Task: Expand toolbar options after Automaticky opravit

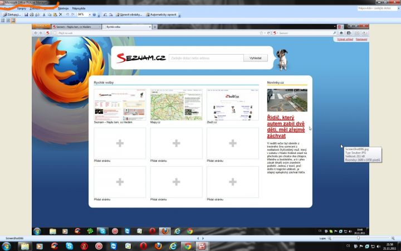Action: pyautogui.click(x=179, y=16)
